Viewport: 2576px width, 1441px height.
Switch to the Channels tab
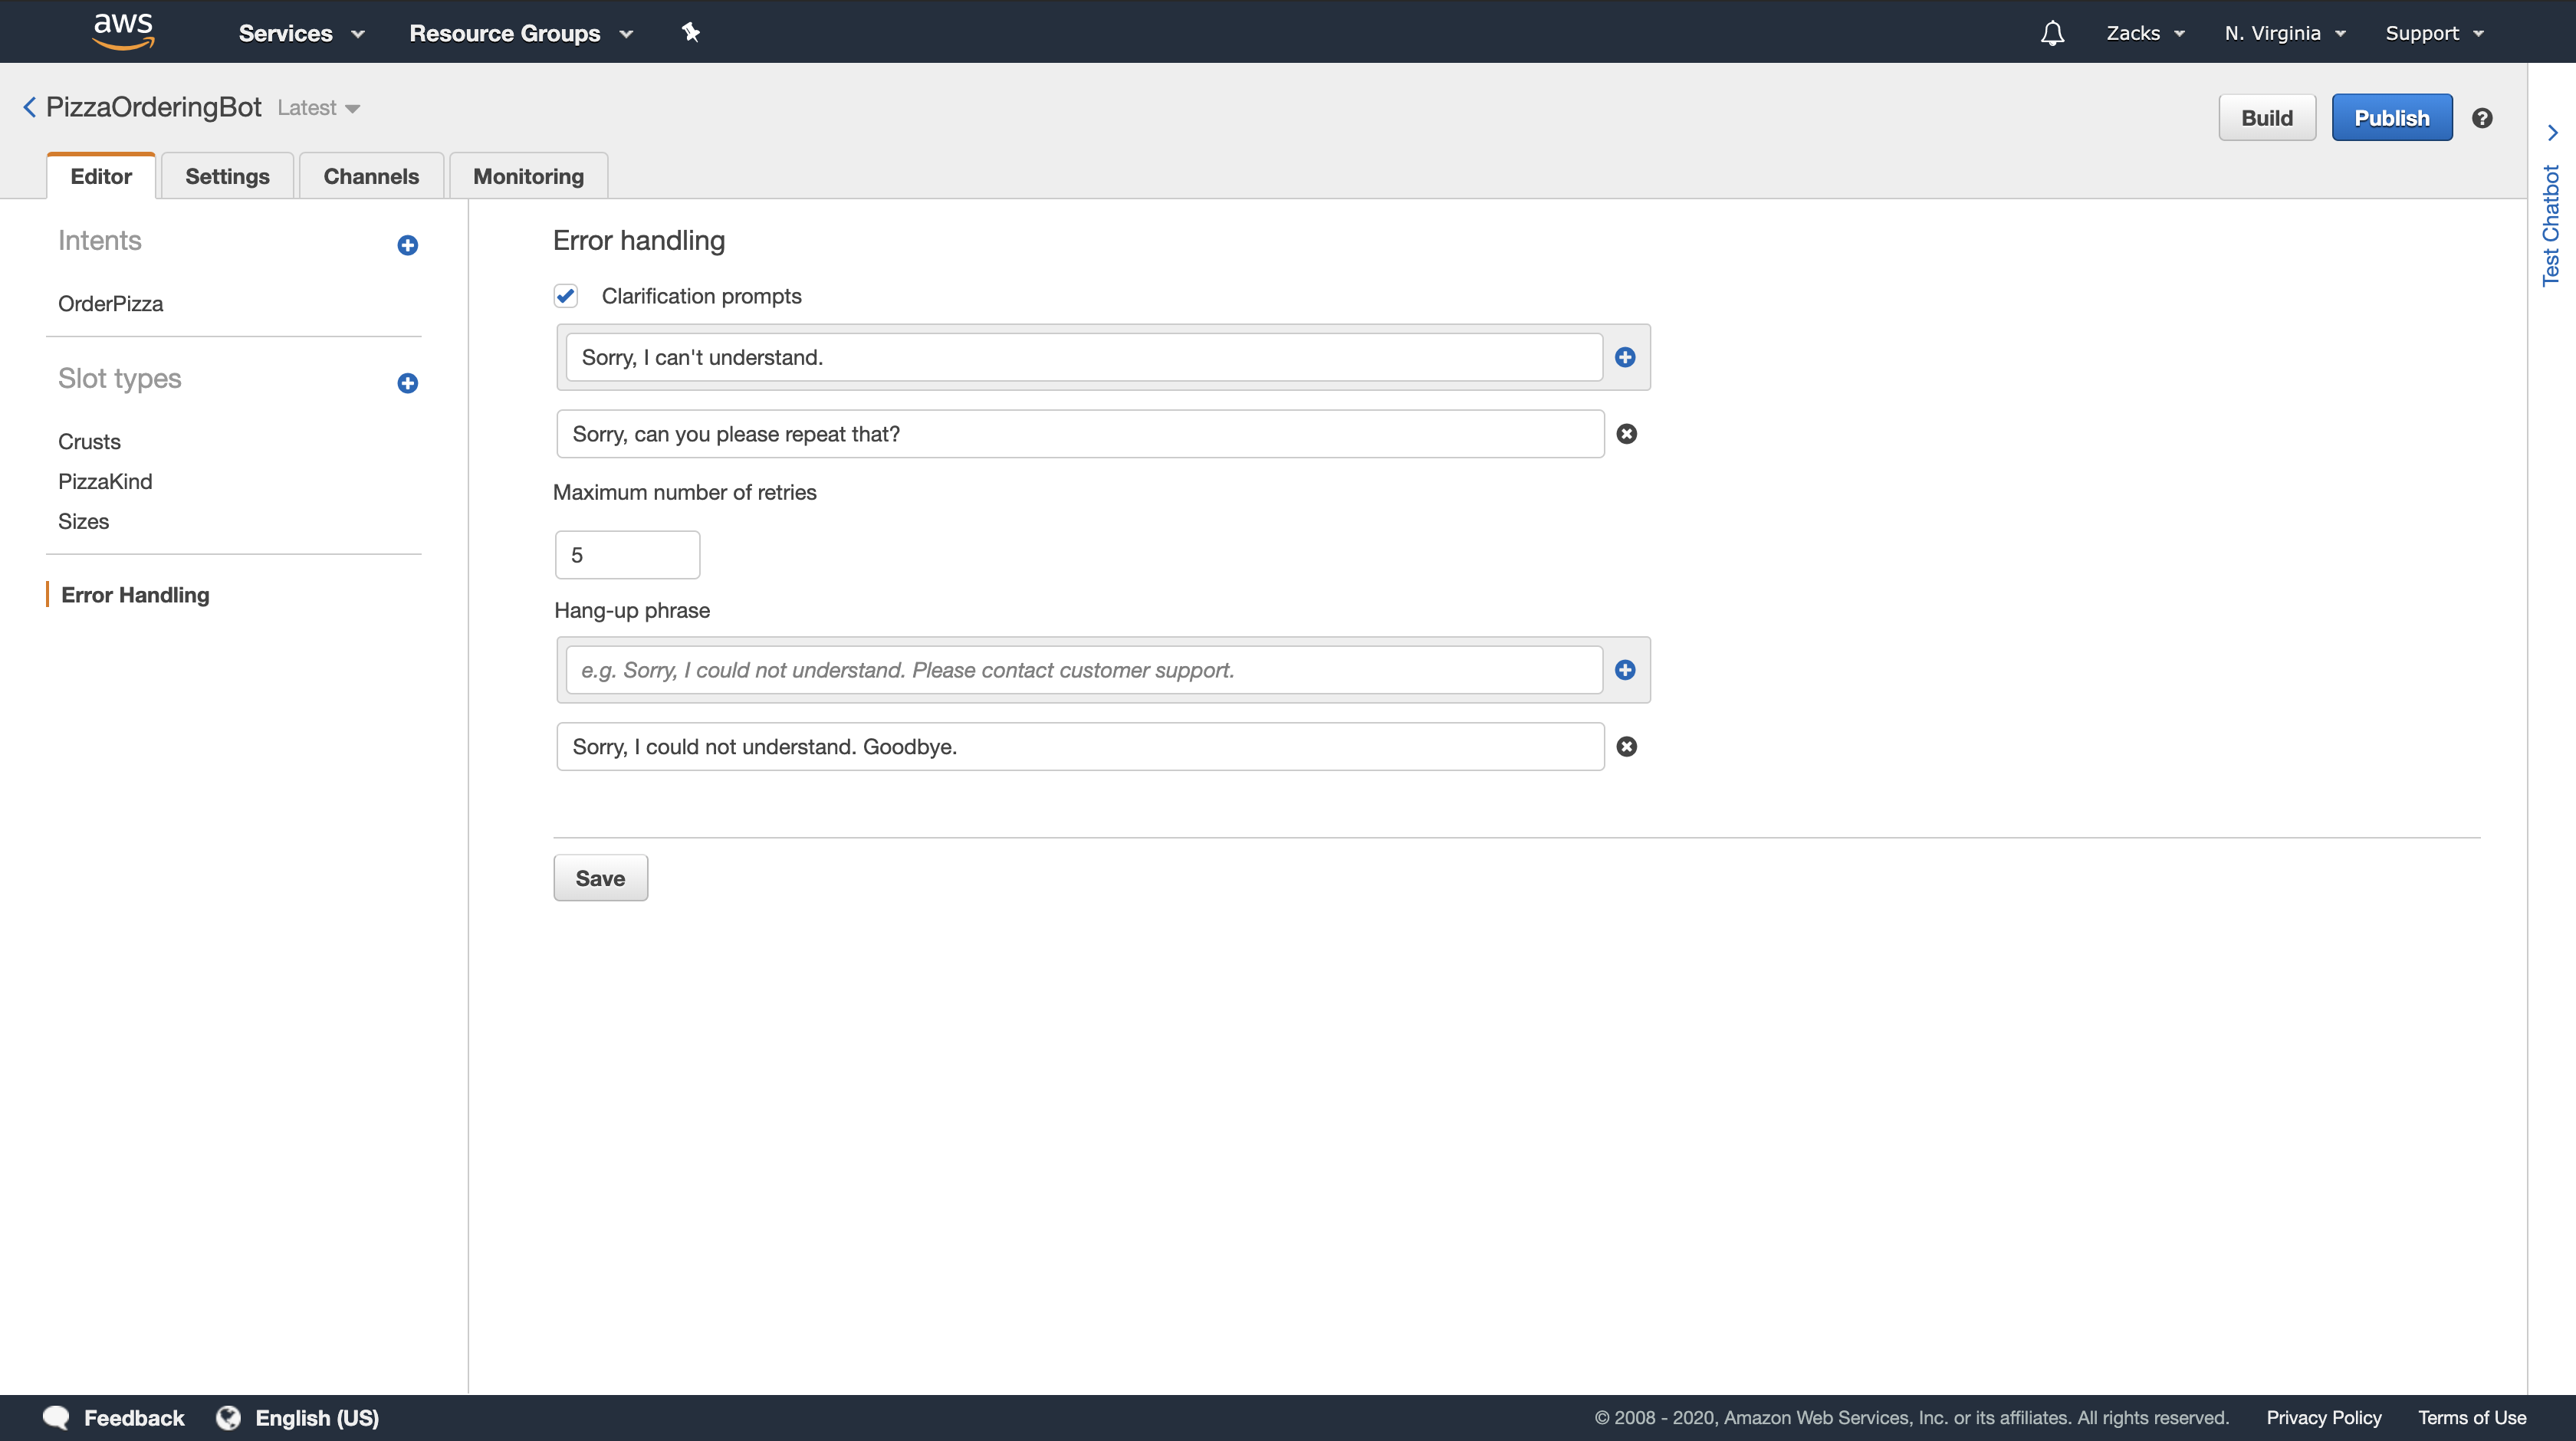(371, 176)
